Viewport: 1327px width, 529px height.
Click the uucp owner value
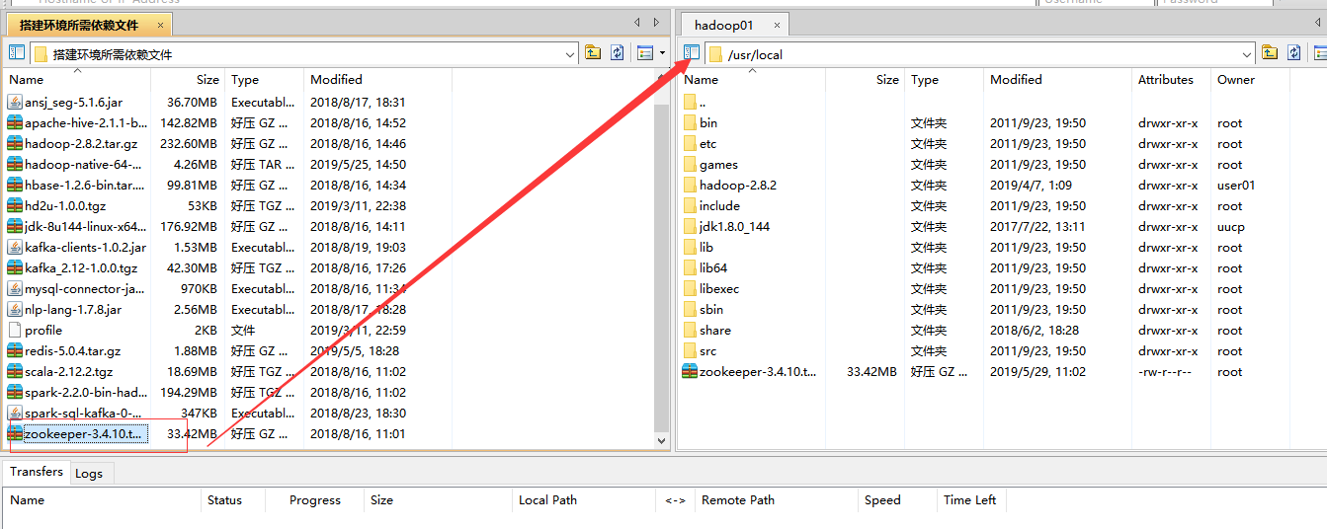pos(1231,226)
